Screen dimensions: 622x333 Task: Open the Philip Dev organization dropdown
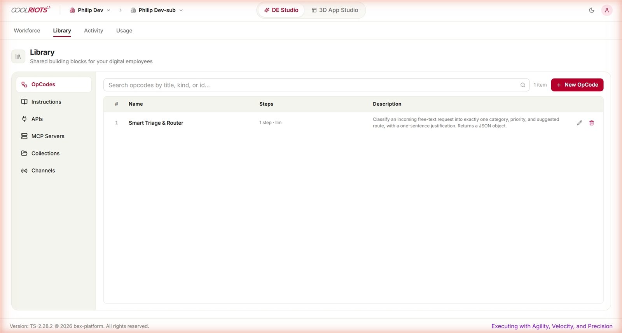tap(90, 10)
